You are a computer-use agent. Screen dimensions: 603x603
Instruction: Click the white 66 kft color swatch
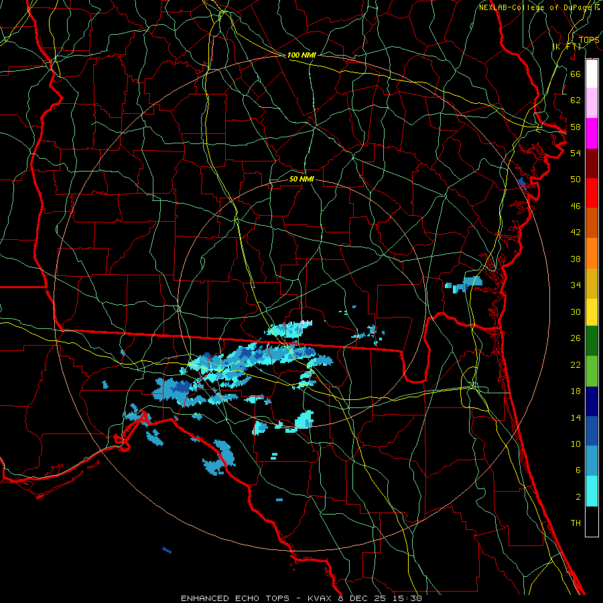(x=592, y=74)
